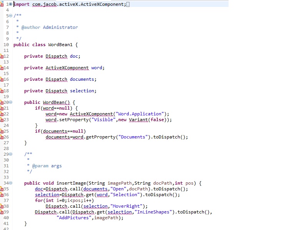The image size is (295, 230).
Task: Click @author Administrator in the Javadoc
Action: (50, 27)
